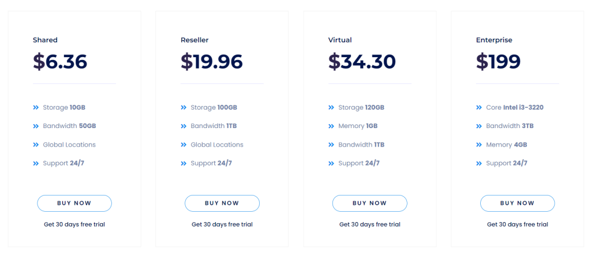This screenshot has width=591, height=255.
Task: Click the arrow icon beside Reseller Storage 100GB
Action: [184, 107]
